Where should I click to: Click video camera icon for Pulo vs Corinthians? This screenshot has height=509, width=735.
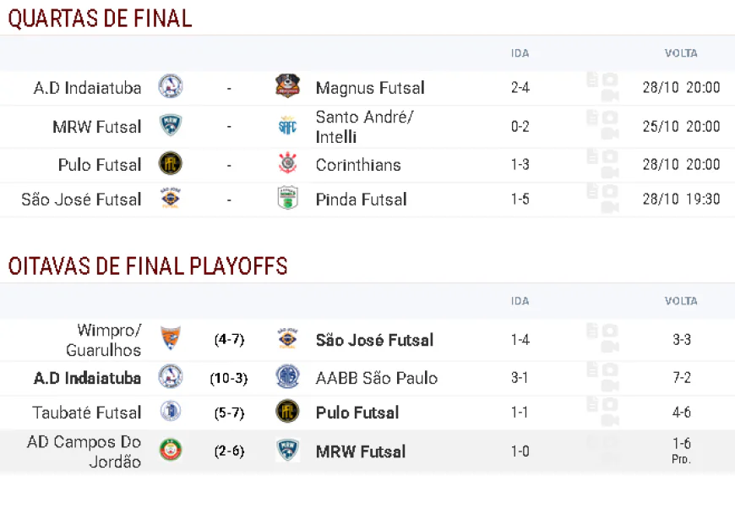pos(609,172)
